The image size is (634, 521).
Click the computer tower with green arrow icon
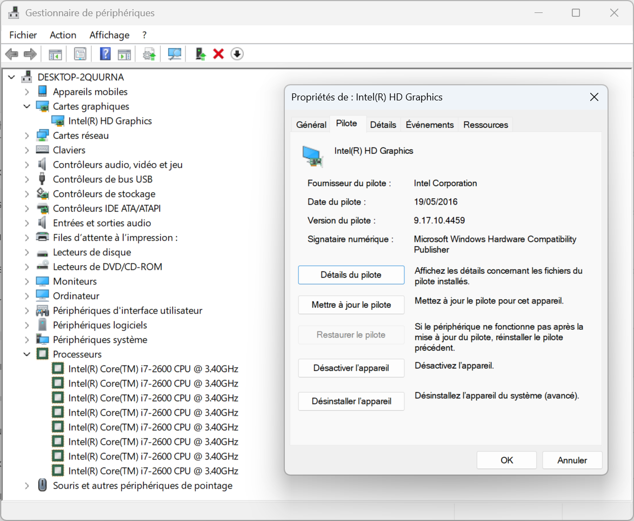click(200, 53)
